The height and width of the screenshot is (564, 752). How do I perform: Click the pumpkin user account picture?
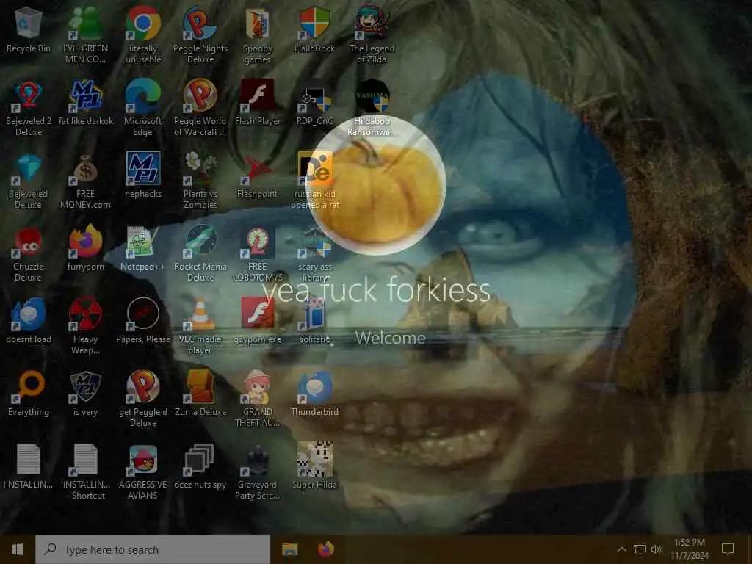click(x=377, y=184)
